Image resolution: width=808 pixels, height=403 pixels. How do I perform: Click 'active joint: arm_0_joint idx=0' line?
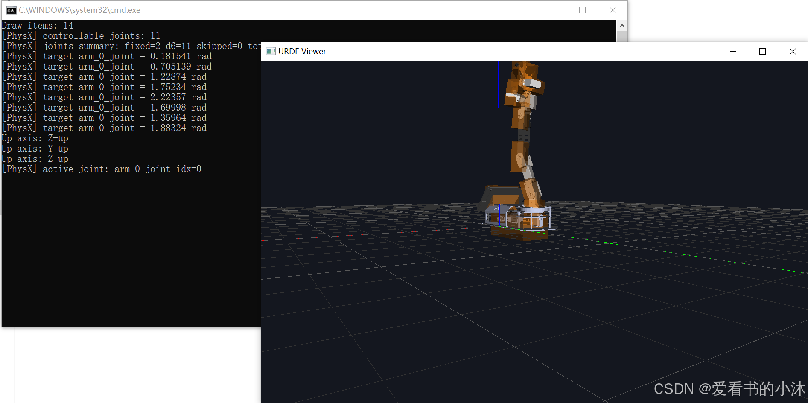[102, 169]
